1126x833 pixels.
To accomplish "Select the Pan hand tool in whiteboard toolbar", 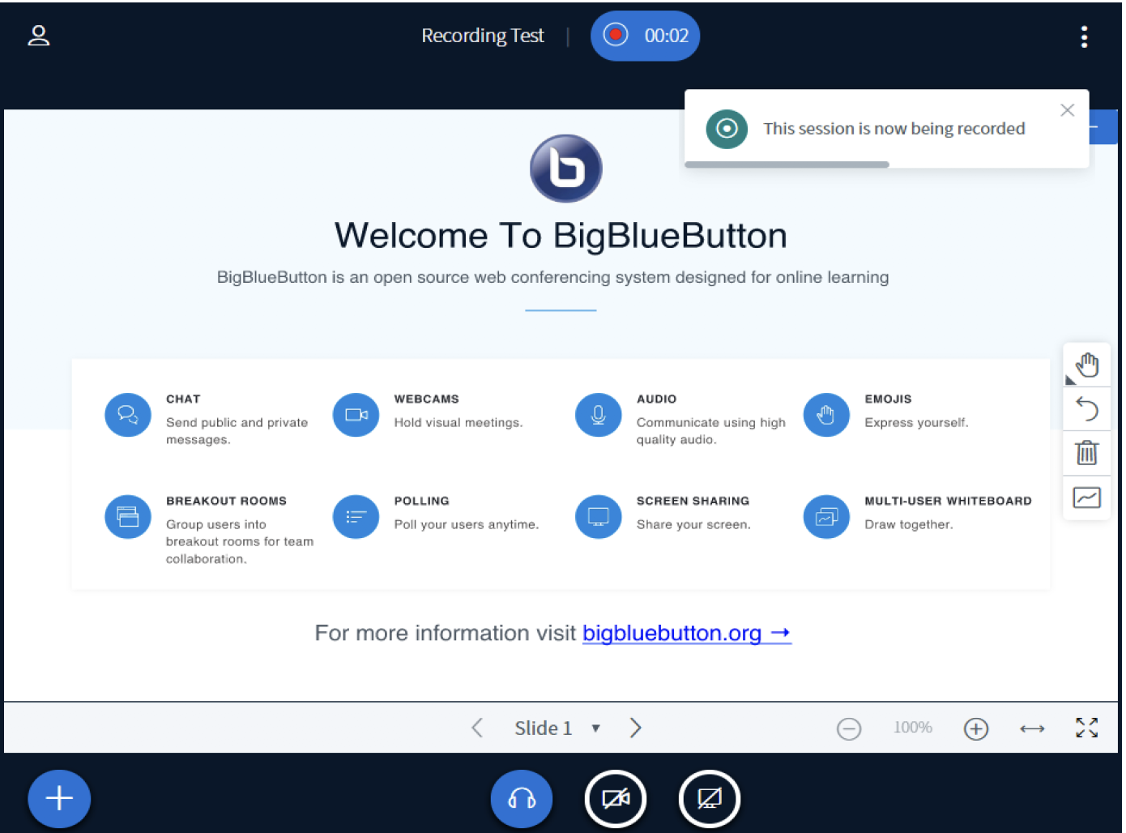I will click(1086, 365).
